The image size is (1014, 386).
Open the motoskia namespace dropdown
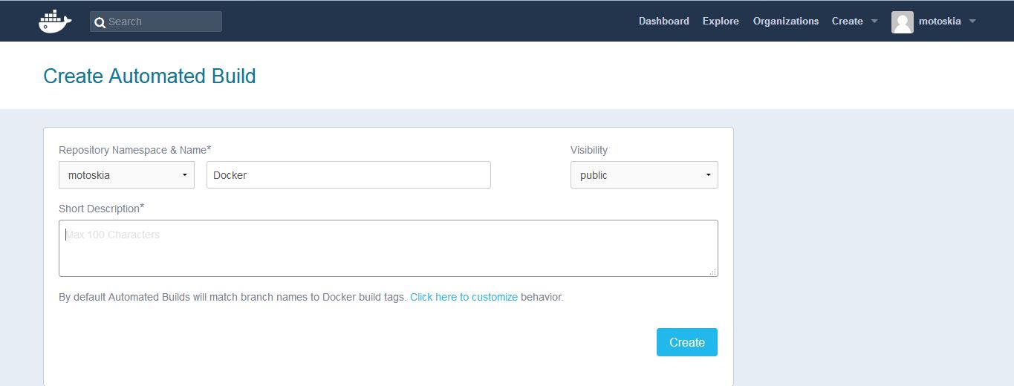pyautogui.click(x=126, y=175)
